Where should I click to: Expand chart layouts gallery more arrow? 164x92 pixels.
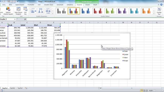point(53,14)
